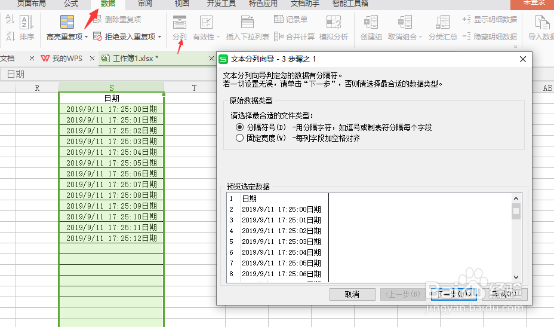This screenshot has height=327, width=554.
Task: Open the 公式 ribbon tab
Action: [71, 4]
